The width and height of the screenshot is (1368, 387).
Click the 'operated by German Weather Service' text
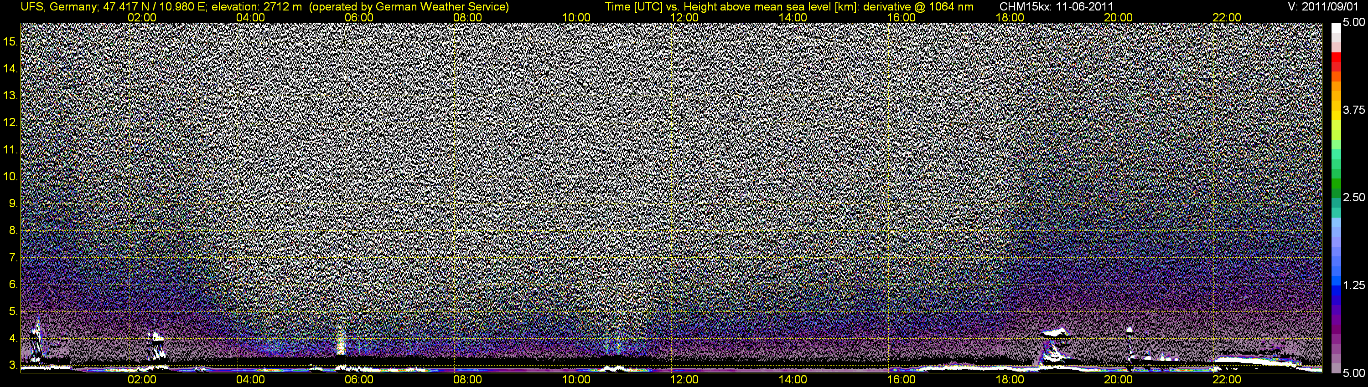[409, 7]
